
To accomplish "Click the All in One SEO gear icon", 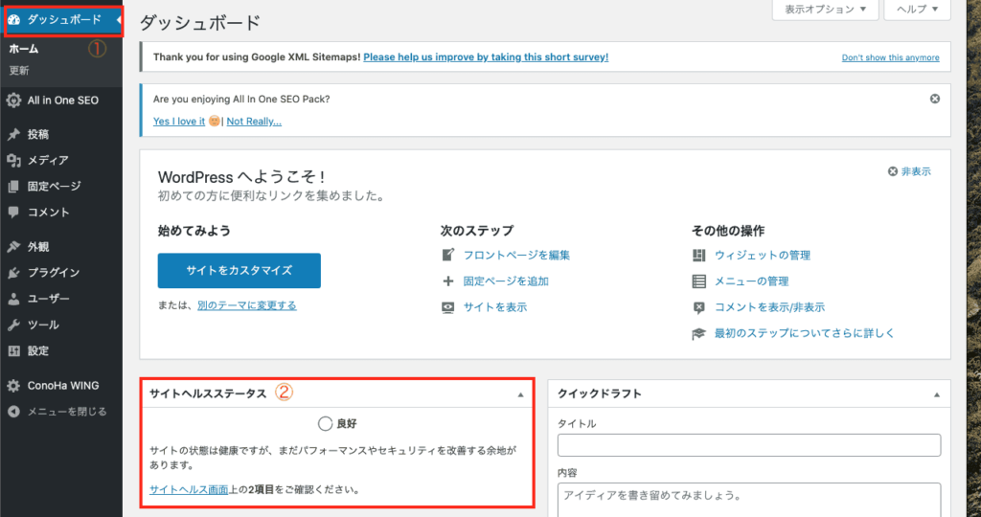I will point(13,100).
